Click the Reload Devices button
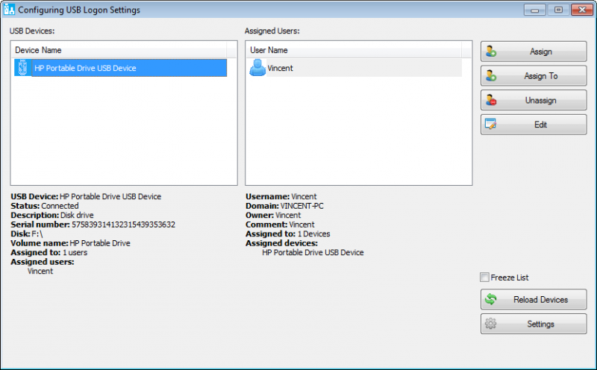 click(x=534, y=300)
